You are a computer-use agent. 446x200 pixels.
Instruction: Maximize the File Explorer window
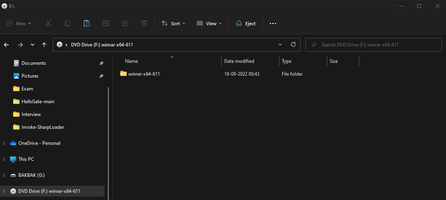tap(419, 6)
